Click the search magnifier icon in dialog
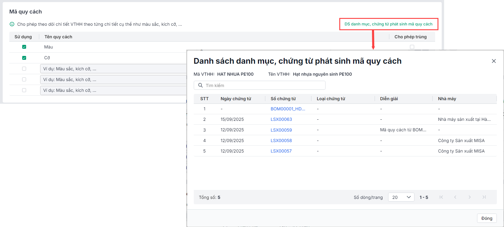 click(x=200, y=85)
